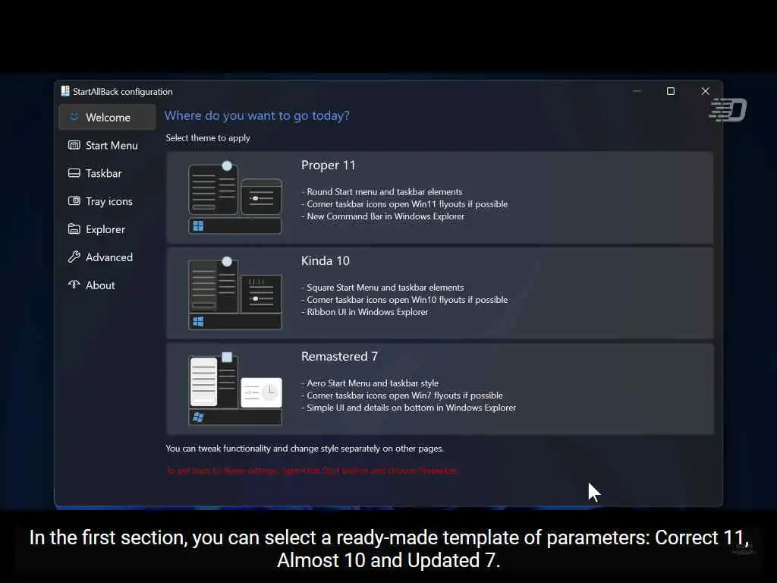Click the Tray icons sidebar icon
This screenshot has height=583, width=777.
coord(74,200)
